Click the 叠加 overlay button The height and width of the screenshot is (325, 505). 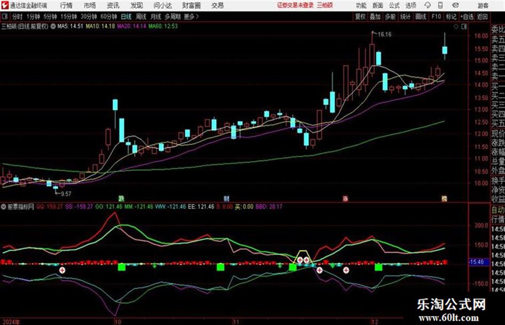pyautogui.click(x=375, y=17)
